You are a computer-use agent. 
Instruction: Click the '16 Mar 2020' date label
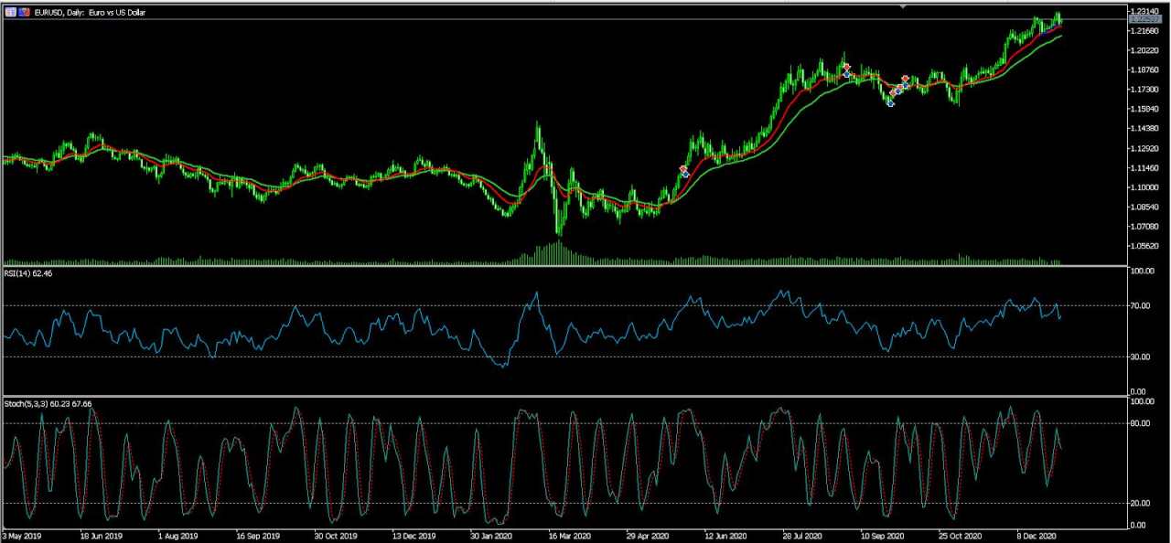570,536
